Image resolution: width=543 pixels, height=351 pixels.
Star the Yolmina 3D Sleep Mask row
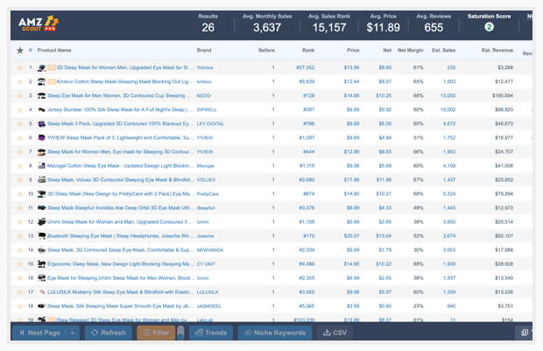click(20, 67)
